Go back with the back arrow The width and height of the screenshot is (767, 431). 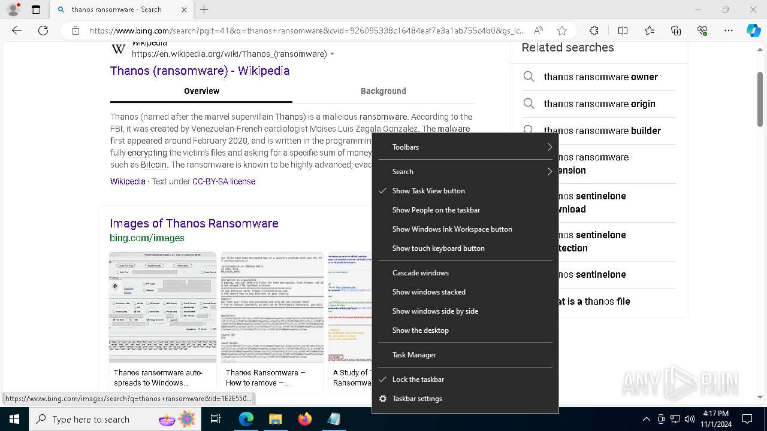[x=17, y=31]
